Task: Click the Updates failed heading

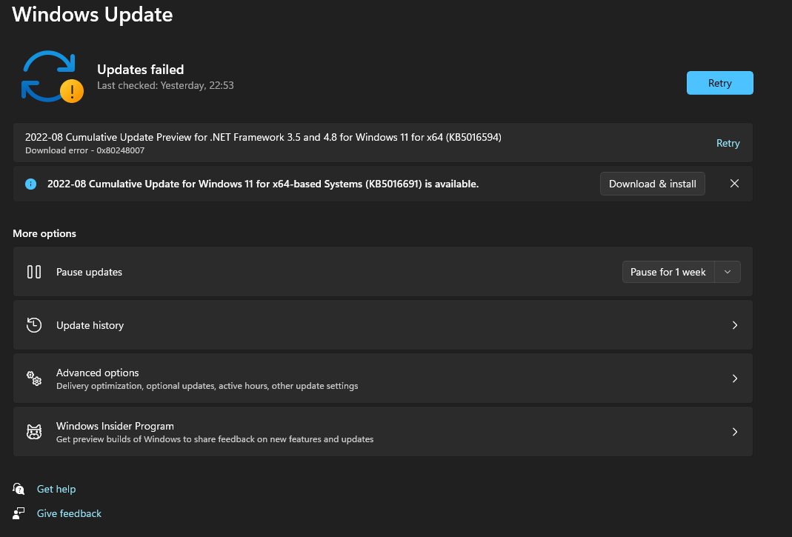Action: click(141, 69)
